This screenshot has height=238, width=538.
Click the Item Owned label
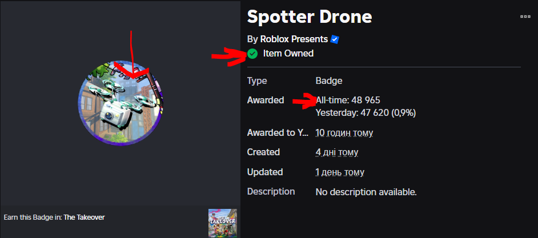(288, 54)
